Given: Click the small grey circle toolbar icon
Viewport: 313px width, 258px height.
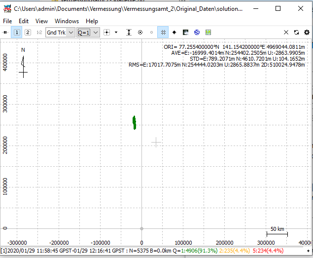Looking at the screenshot, I should point(151,33).
